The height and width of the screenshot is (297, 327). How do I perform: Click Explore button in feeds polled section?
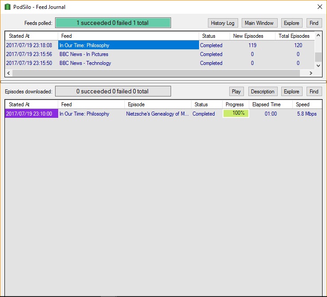click(291, 23)
